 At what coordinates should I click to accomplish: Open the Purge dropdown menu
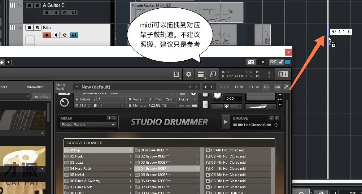pos(188,99)
